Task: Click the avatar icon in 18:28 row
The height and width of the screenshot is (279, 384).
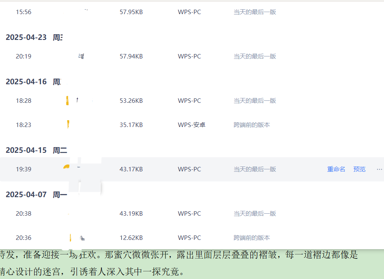Action: pos(68,101)
